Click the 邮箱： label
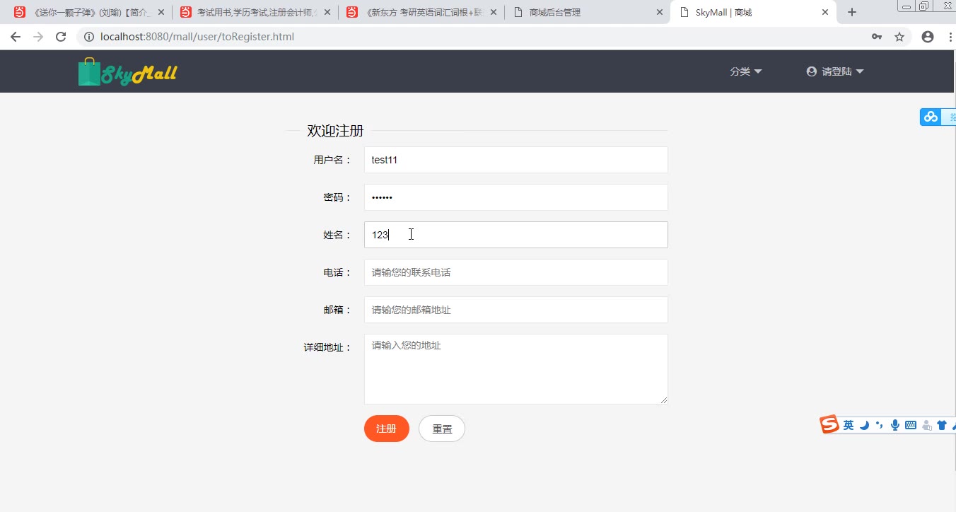The image size is (956, 512). pos(338,310)
